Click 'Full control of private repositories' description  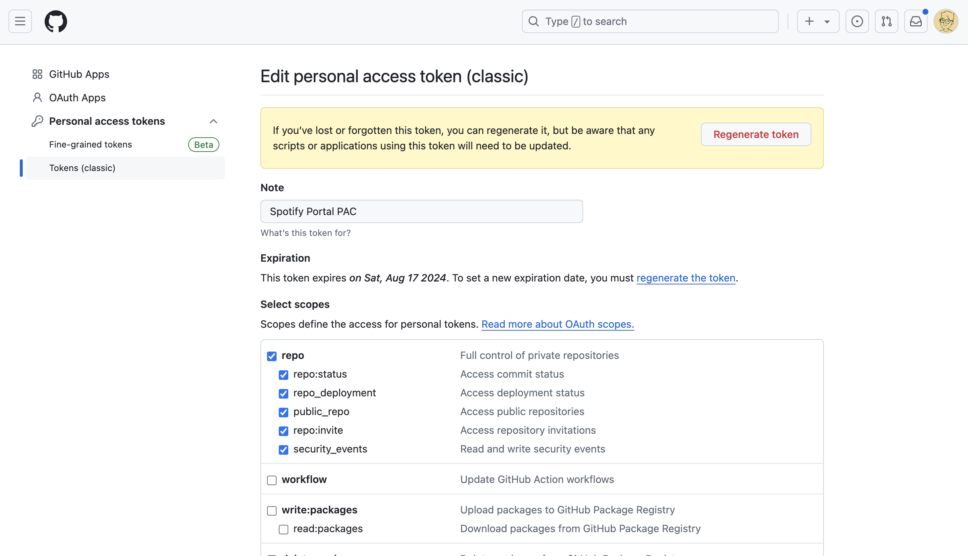(x=540, y=355)
